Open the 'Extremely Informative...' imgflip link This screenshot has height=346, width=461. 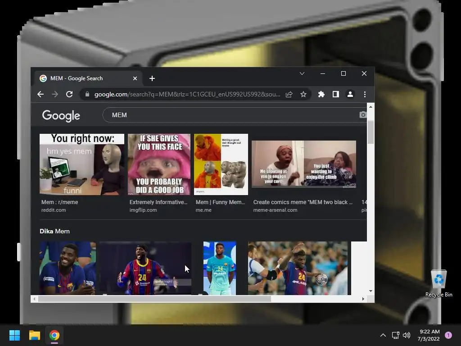click(x=158, y=202)
